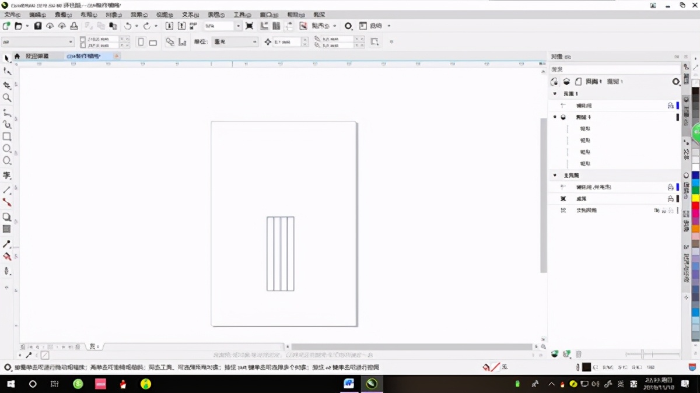Open the zoom level dropdown in the toolbar
700x393 pixels.
click(x=239, y=26)
